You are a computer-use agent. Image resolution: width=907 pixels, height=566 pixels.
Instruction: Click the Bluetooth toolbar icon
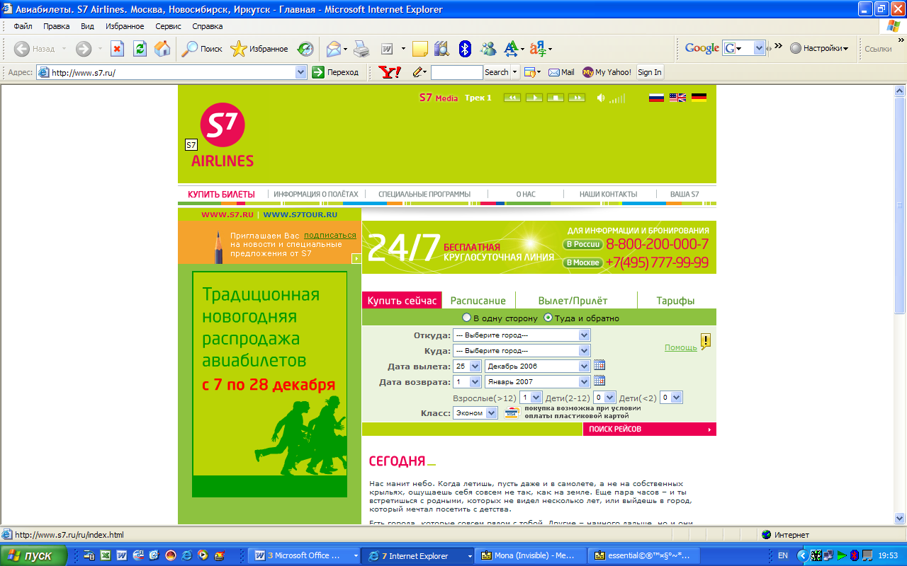tap(465, 49)
